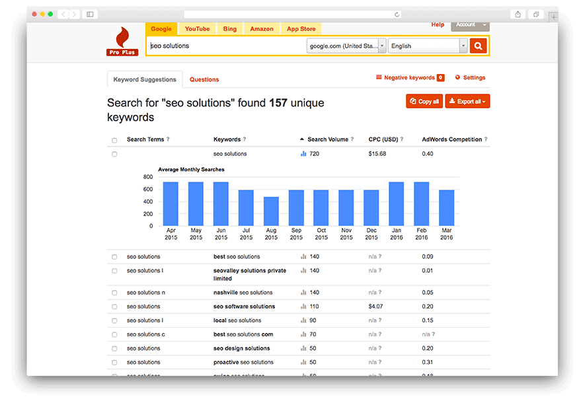This screenshot has width=583, height=403.
Task: Expand the Account dropdown
Action: click(469, 24)
